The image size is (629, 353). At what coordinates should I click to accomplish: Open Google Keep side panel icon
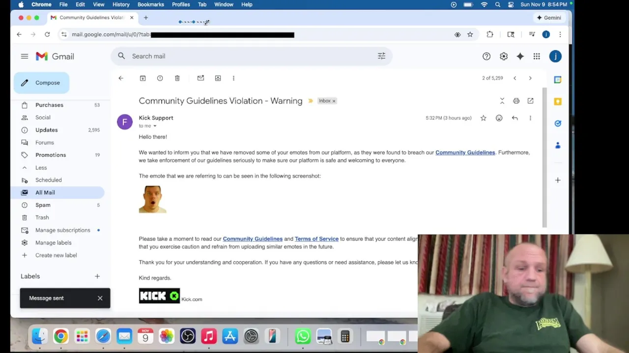point(558,101)
